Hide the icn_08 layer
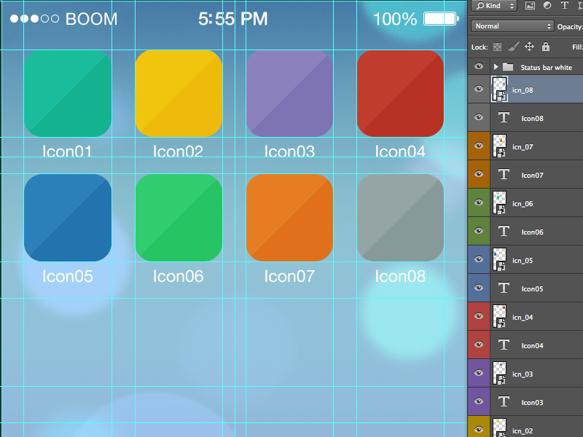The image size is (583, 437). click(478, 89)
